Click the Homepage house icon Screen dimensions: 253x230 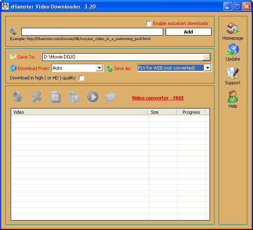pyautogui.click(x=232, y=28)
